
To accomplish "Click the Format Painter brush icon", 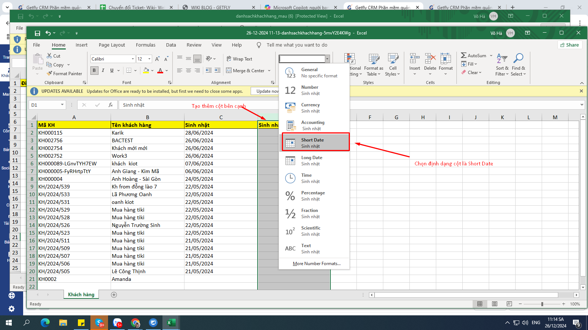I will (x=50, y=74).
